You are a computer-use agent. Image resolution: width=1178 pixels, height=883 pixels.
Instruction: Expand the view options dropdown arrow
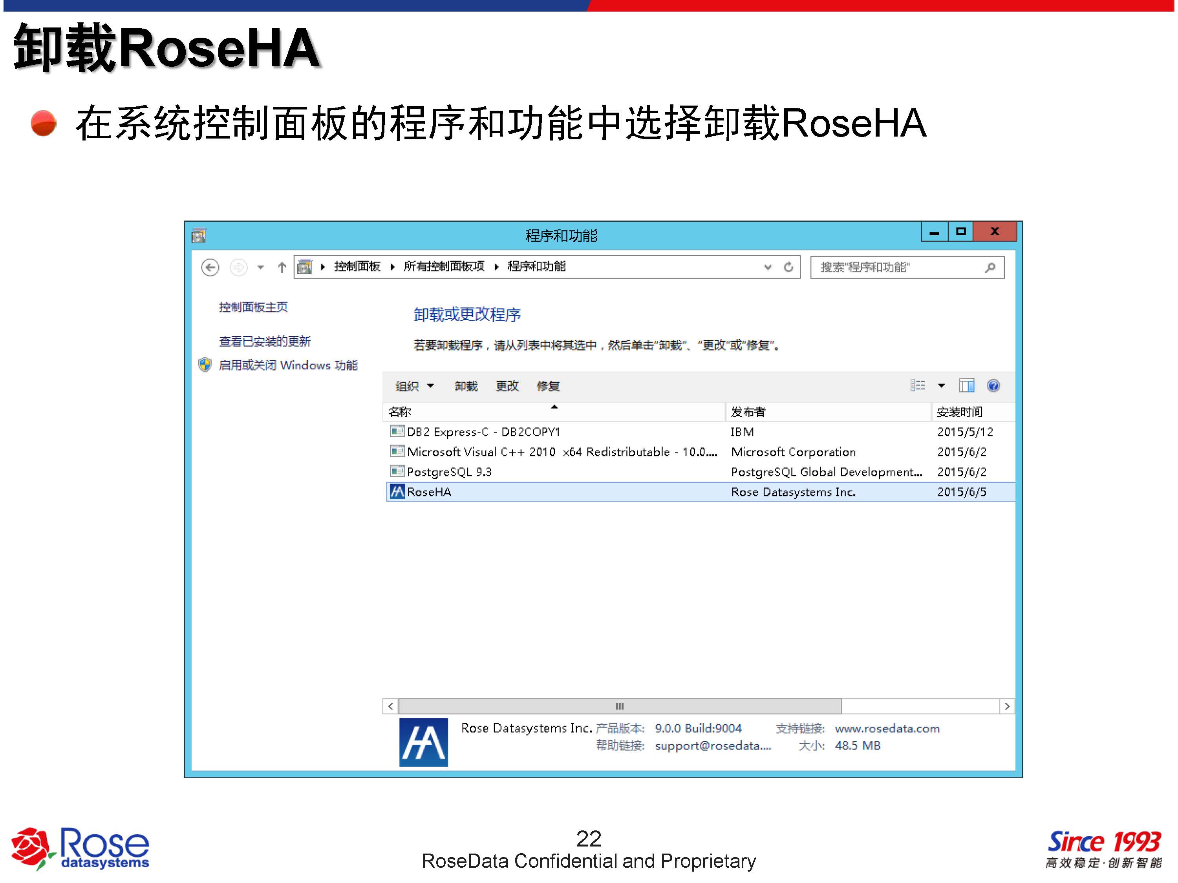coord(941,385)
